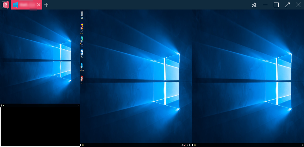The height and width of the screenshot is (147, 304).
Task: Open File Explorer on right monitor taskbar
Action: pos(195,145)
